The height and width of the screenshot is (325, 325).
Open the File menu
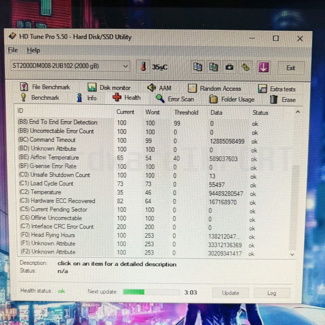click(13, 50)
